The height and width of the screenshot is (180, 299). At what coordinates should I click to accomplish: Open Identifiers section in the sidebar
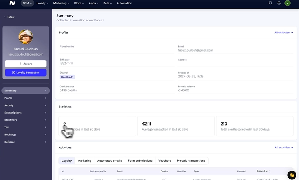click(x=26, y=120)
